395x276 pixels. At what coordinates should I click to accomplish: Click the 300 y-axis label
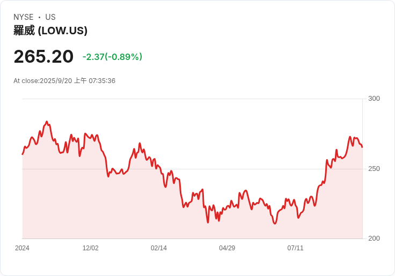[374, 99]
